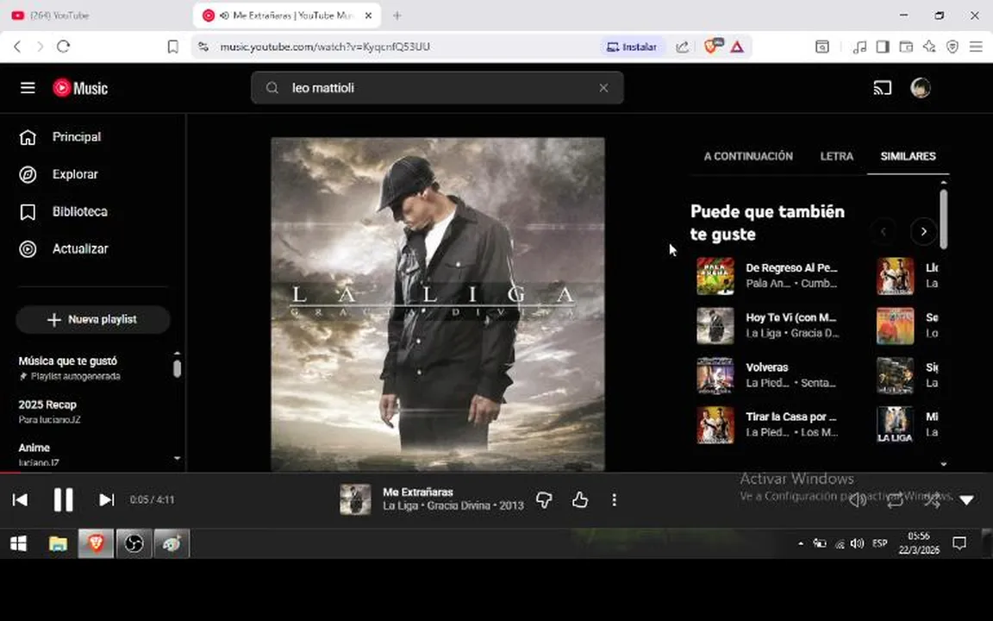This screenshot has width=993, height=621.
Task: Play the Volveras track
Action: coord(767,367)
